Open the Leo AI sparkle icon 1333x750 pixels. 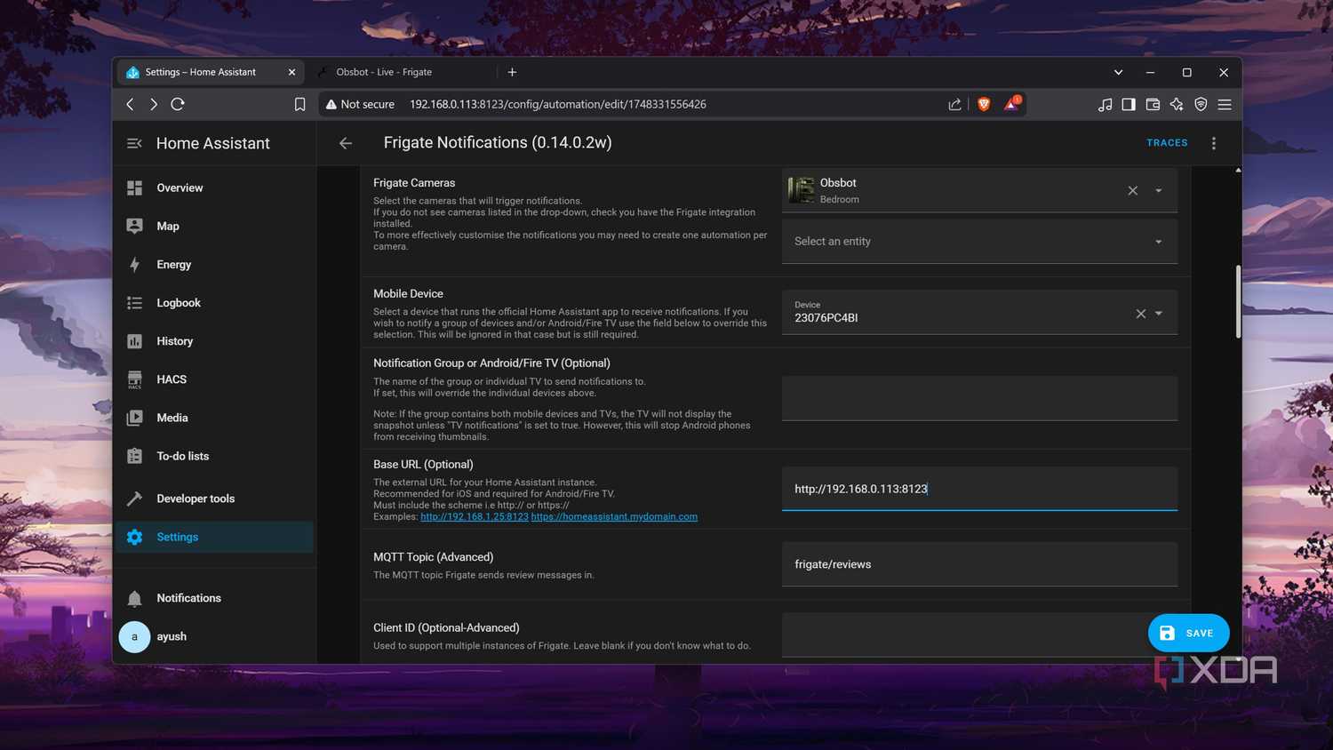[x=1177, y=104]
